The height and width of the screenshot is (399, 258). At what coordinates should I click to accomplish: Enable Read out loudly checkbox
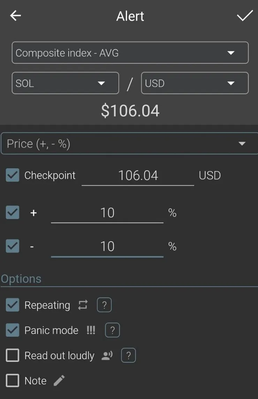(x=13, y=356)
